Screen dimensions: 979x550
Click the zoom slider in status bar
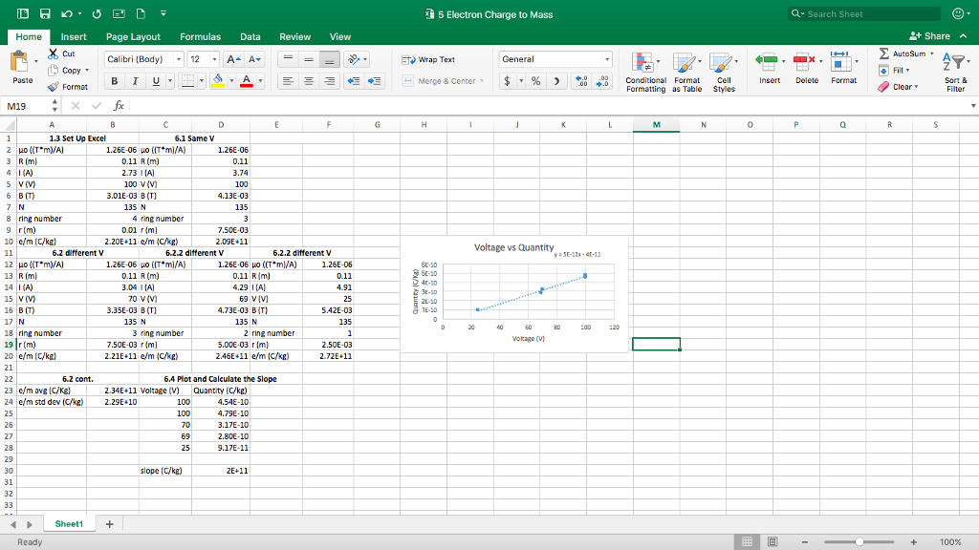pyautogui.click(x=860, y=541)
